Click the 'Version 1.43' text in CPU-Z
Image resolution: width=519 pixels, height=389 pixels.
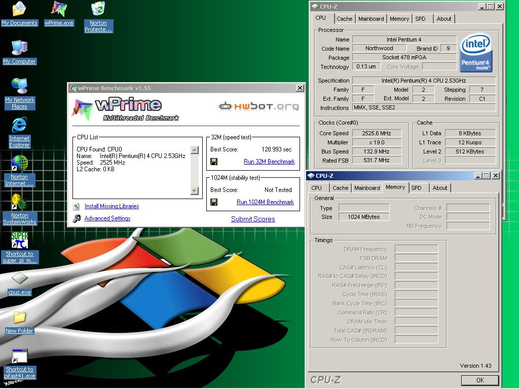475,366
